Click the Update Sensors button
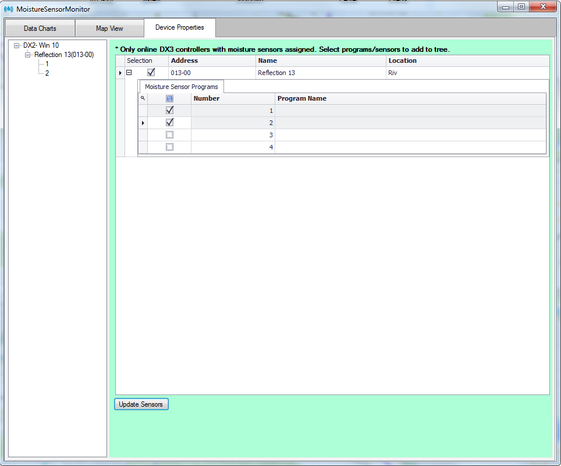Image resolution: width=561 pixels, height=466 pixels. point(141,404)
